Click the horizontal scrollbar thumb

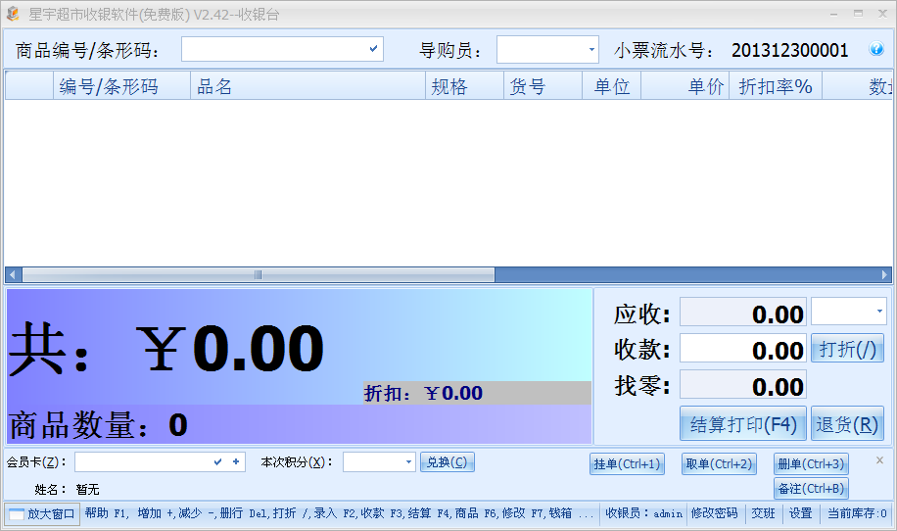tap(258, 275)
